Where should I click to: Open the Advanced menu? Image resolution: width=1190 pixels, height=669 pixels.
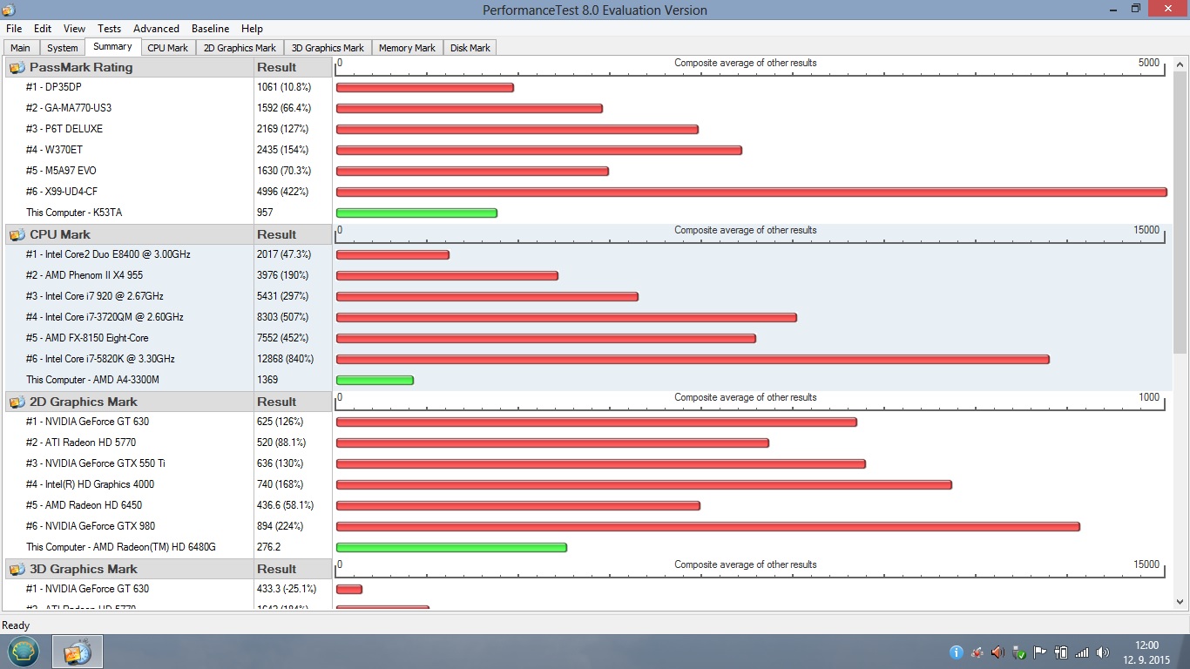tap(157, 29)
